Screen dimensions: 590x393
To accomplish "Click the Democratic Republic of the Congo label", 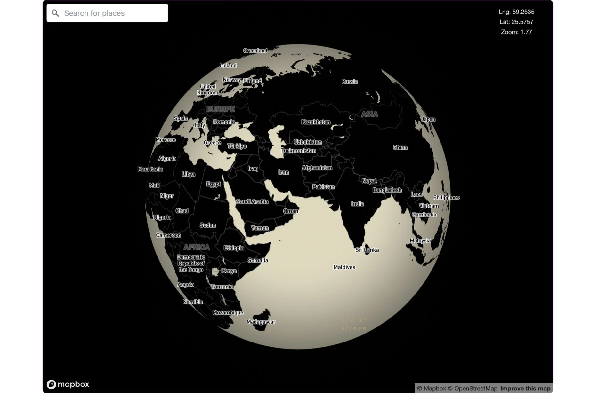I will click(x=191, y=263).
